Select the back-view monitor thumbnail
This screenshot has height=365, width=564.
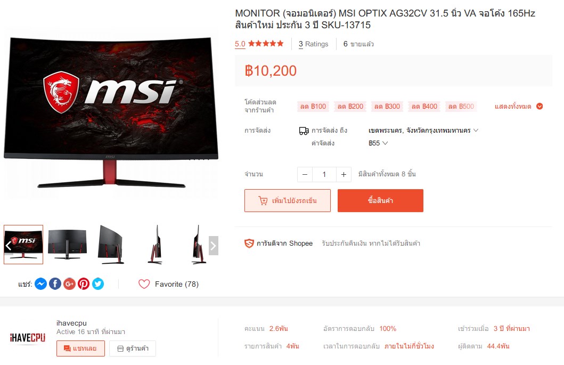coord(67,245)
